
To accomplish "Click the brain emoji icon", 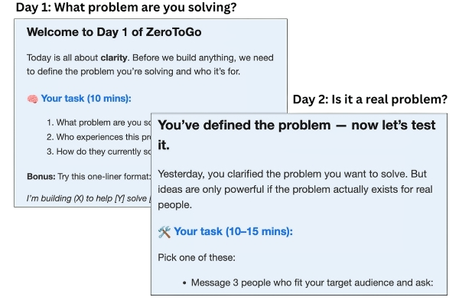I will tap(32, 99).
